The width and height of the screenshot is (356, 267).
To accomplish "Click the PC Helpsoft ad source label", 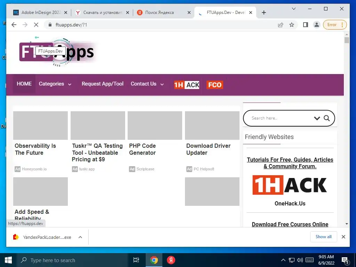I will pos(204,169).
